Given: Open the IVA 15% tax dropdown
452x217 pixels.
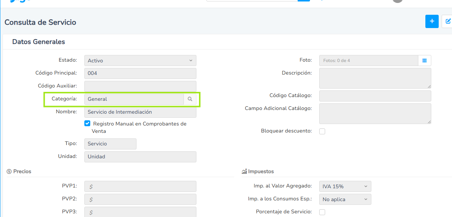Looking at the screenshot, I should 345,186.
